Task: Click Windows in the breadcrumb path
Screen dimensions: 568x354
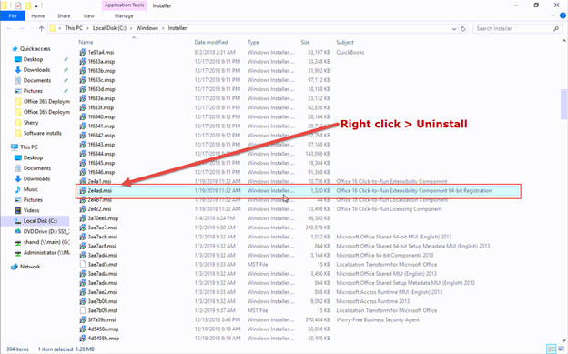Action: click(x=147, y=28)
